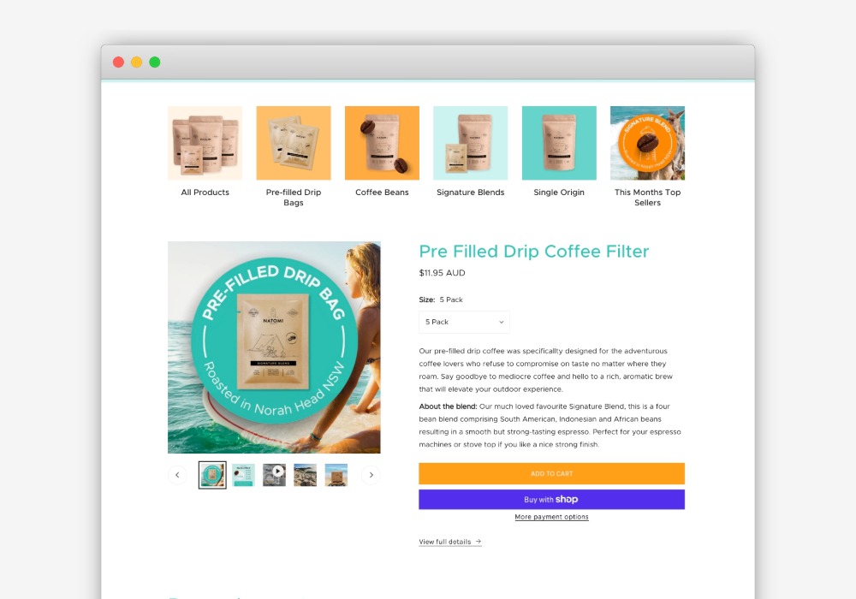
Task: Click the Pre Filled Drip Coffee Filter title
Action: (x=534, y=252)
